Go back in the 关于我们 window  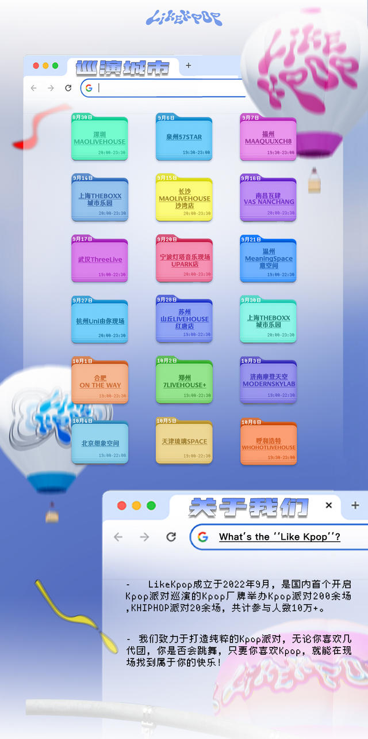(118, 537)
